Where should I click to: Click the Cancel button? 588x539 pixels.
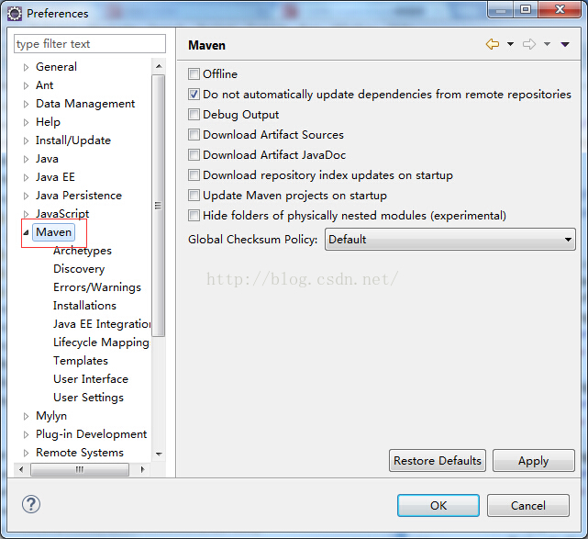[x=528, y=506]
